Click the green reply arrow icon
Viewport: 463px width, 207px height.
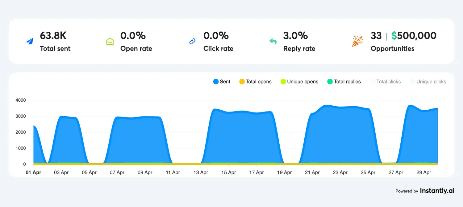273,41
